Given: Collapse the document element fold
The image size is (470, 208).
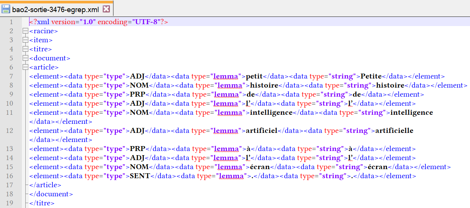Looking at the screenshot, I should pyautogui.click(x=25, y=58).
